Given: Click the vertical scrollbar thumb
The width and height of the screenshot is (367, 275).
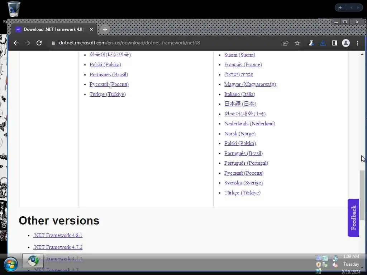Looking at the screenshot, I should coord(362,195).
